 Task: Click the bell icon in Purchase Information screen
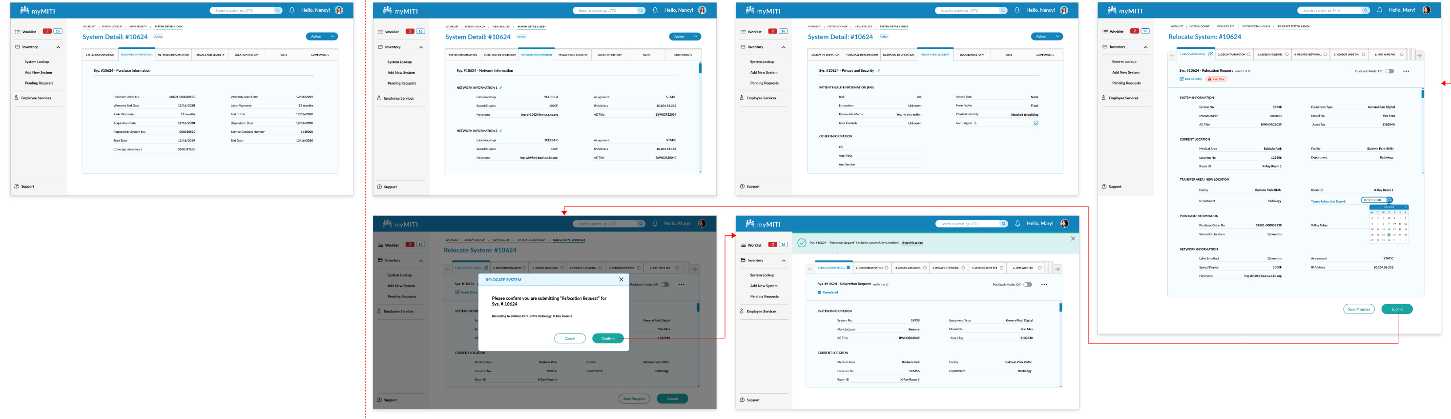292,10
